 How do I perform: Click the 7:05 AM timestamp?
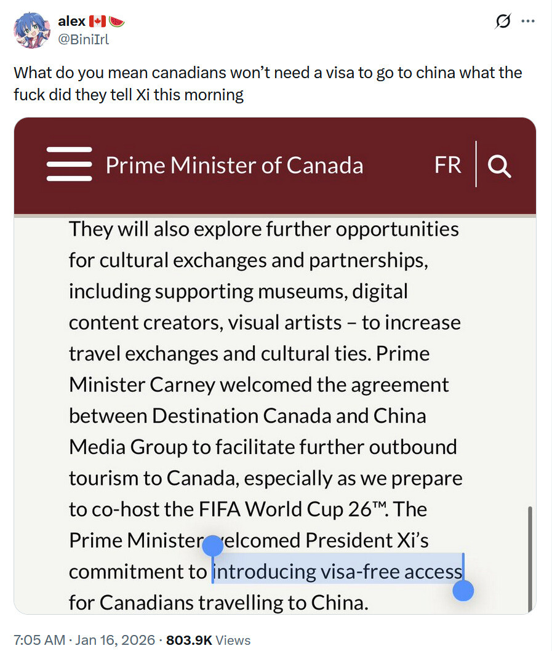(39, 639)
